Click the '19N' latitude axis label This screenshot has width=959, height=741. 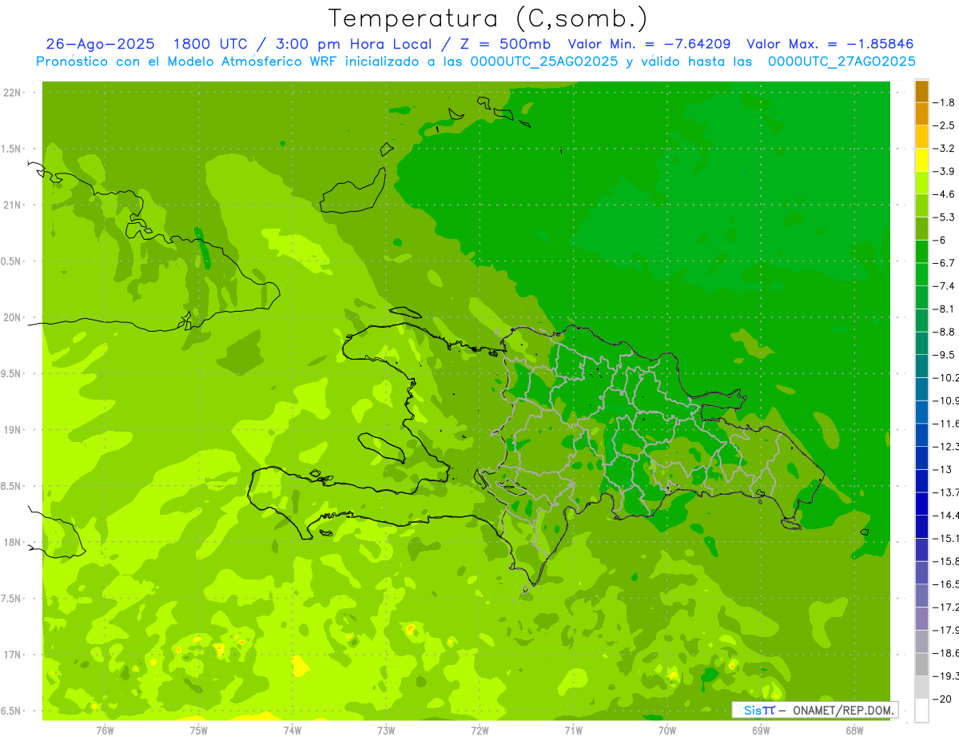11,430
